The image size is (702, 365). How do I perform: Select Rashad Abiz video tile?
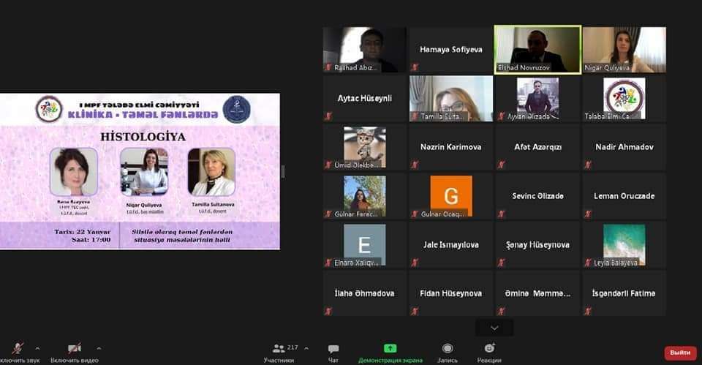click(364, 49)
